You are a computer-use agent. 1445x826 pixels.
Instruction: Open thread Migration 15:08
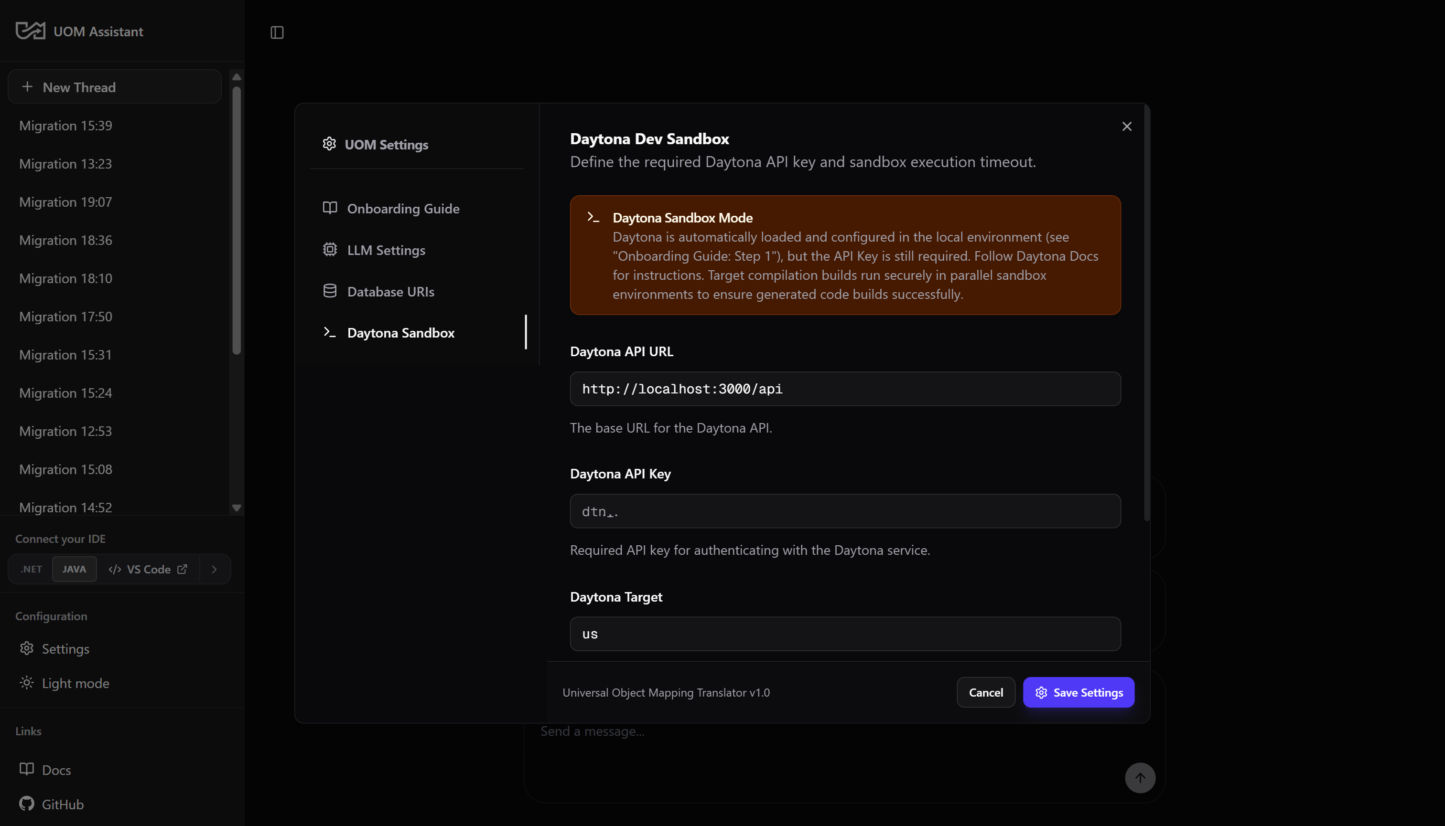click(x=115, y=469)
